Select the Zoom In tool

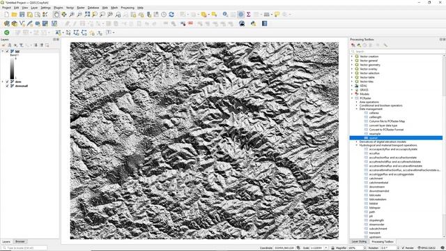(x=72, y=15)
